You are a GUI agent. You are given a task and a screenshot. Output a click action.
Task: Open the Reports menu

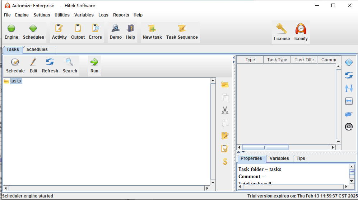[x=121, y=15]
